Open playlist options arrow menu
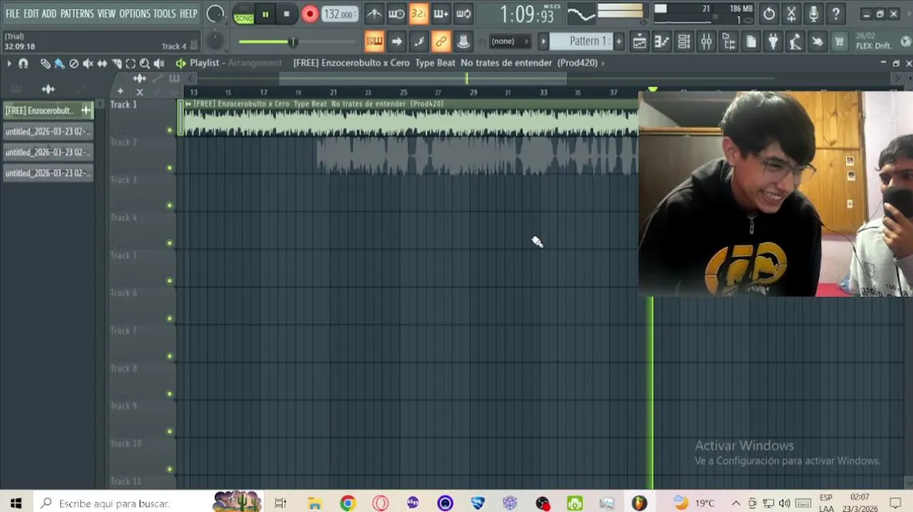 tap(9, 63)
